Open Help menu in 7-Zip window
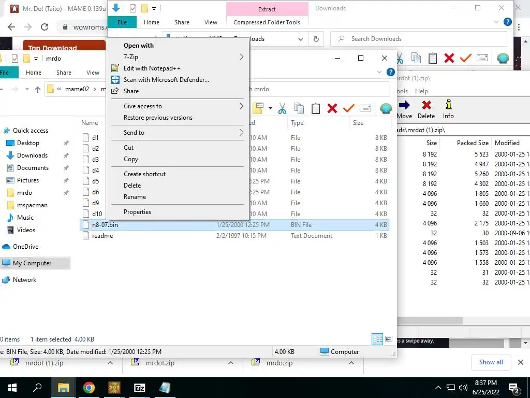Viewport: 530px width, 398px height. tap(421, 91)
